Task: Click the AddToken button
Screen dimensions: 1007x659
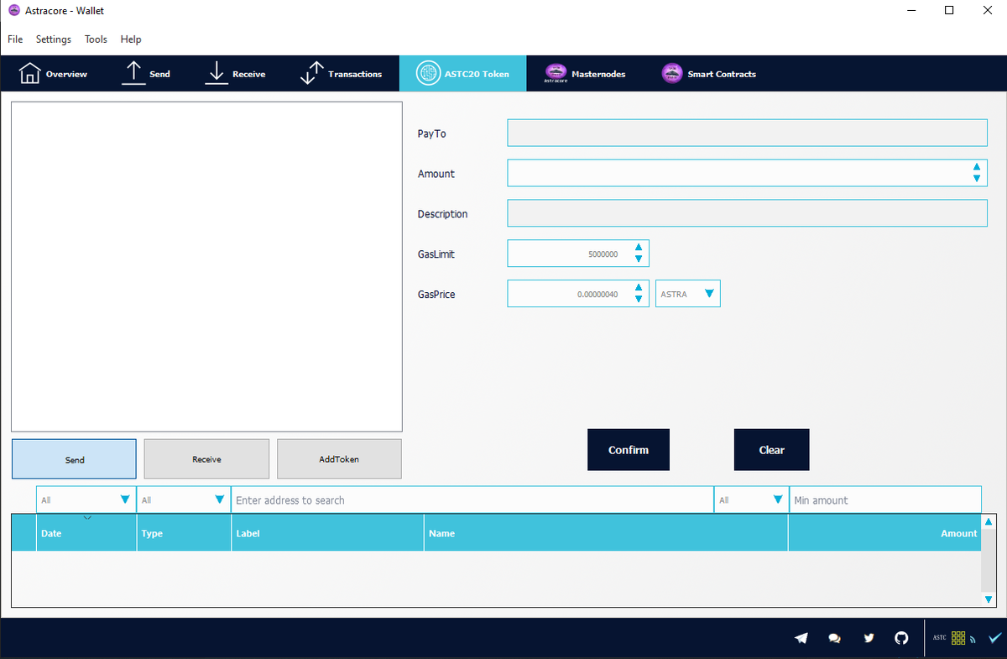Action: [339, 459]
